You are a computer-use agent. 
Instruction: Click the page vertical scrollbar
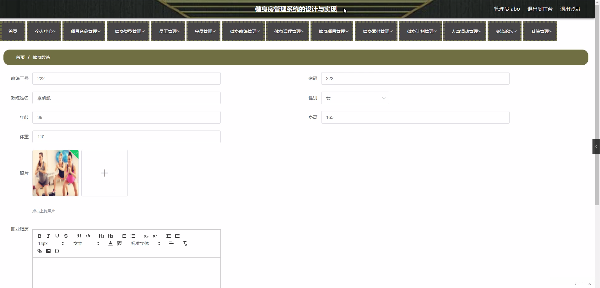597,104
